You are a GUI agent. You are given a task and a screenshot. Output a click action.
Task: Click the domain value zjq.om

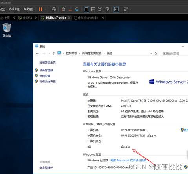tap(125, 147)
